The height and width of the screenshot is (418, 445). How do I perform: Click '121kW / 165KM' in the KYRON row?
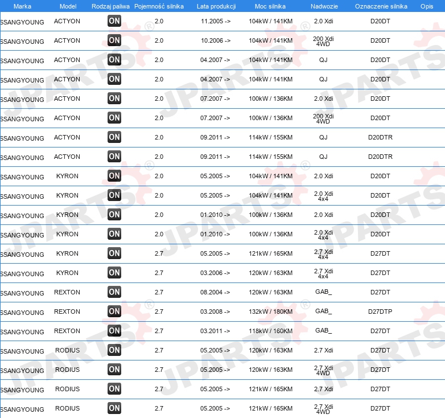pyautogui.click(x=271, y=253)
